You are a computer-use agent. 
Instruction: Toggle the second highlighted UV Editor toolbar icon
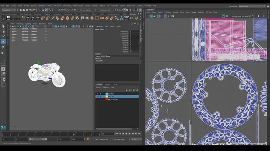(158, 16)
